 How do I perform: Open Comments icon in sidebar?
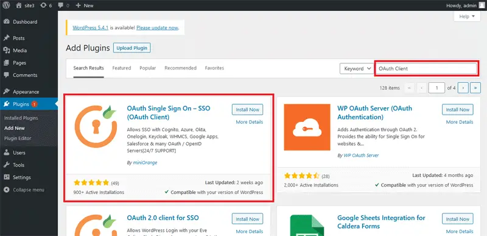click(x=7, y=75)
